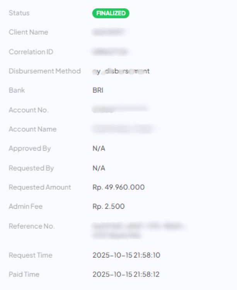Viewport: 237px width, 290px height.
Task: Select the blurred Correlation ID value
Action: pos(110,52)
